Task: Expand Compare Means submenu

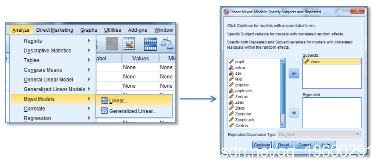Action: 53,70
